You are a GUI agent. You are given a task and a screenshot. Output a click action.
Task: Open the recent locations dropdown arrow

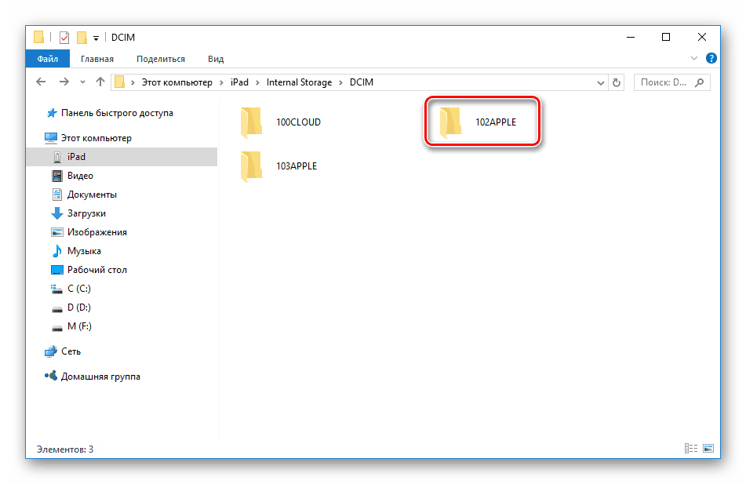pyautogui.click(x=82, y=82)
